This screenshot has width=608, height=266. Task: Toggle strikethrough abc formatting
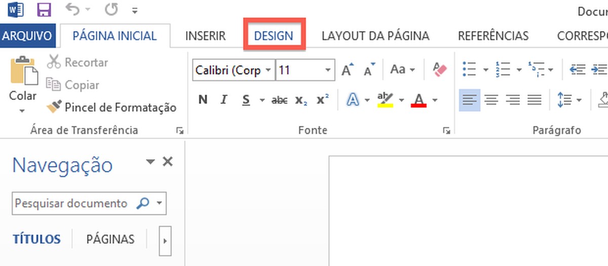(x=279, y=100)
